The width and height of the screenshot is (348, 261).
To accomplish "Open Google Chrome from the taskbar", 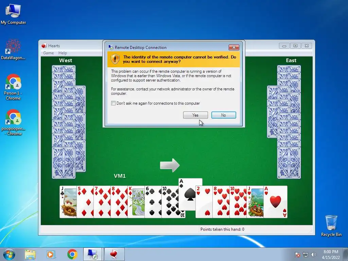I will click(72, 254).
